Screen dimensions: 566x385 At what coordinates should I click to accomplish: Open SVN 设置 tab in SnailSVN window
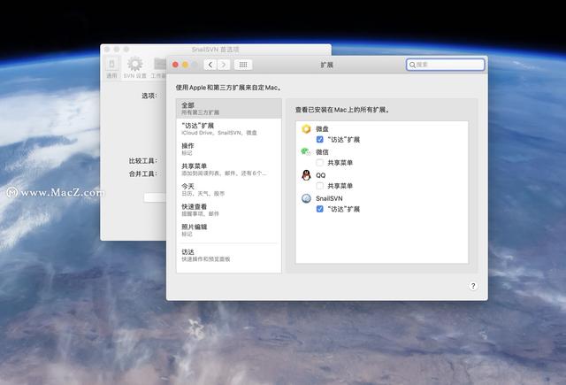(134, 67)
